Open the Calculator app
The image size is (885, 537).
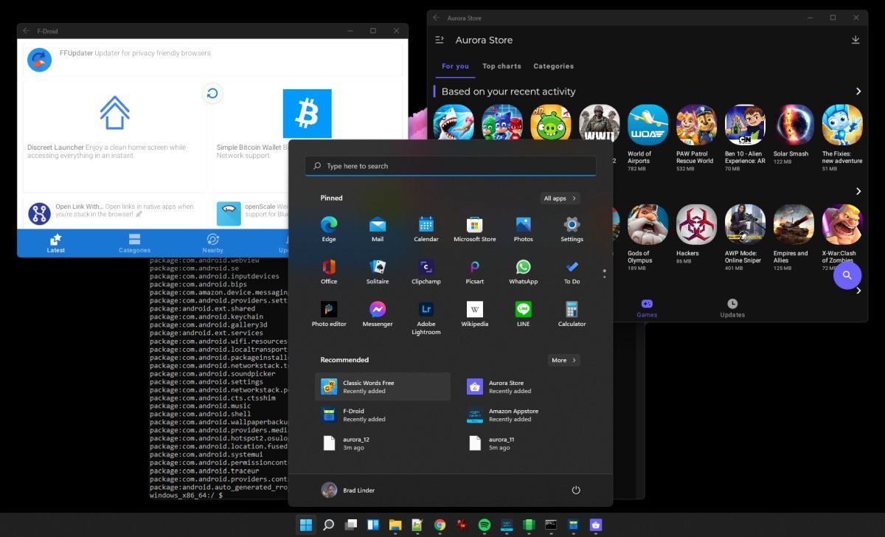pyautogui.click(x=572, y=313)
